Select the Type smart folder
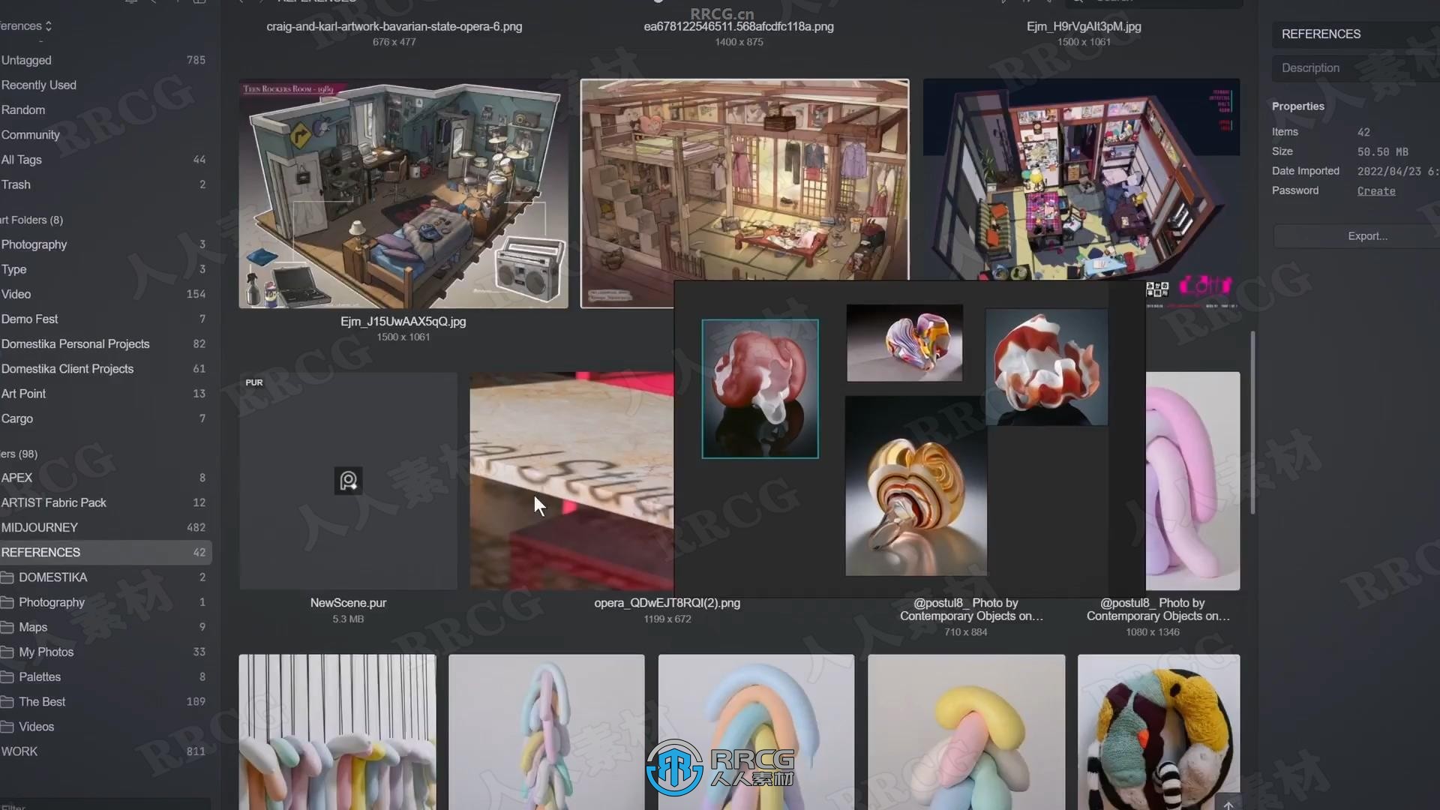The width and height of the screenshot is (1440, 810). (105, 269)
